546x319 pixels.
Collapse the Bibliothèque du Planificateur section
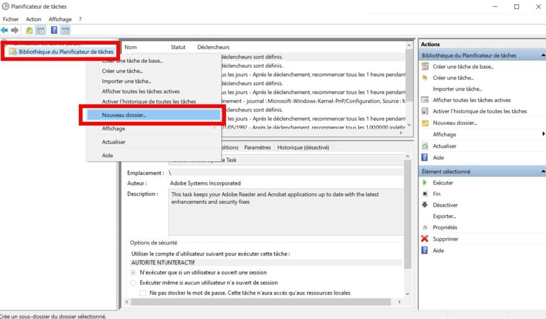point(542,55)
